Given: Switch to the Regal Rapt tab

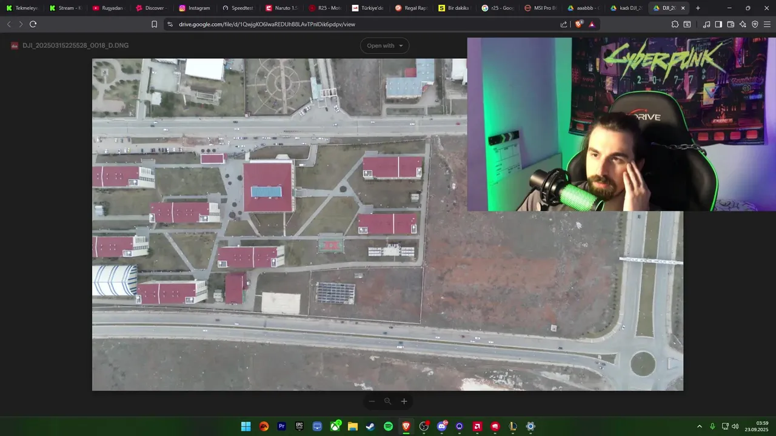Looking at the screenshot, I should 411,8.
